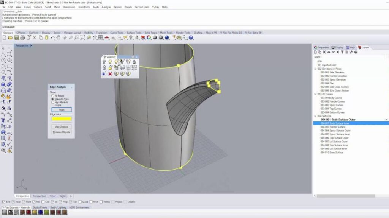Click the delete layer X icon
The image size is (389, 218).
(x=324, y=52)
